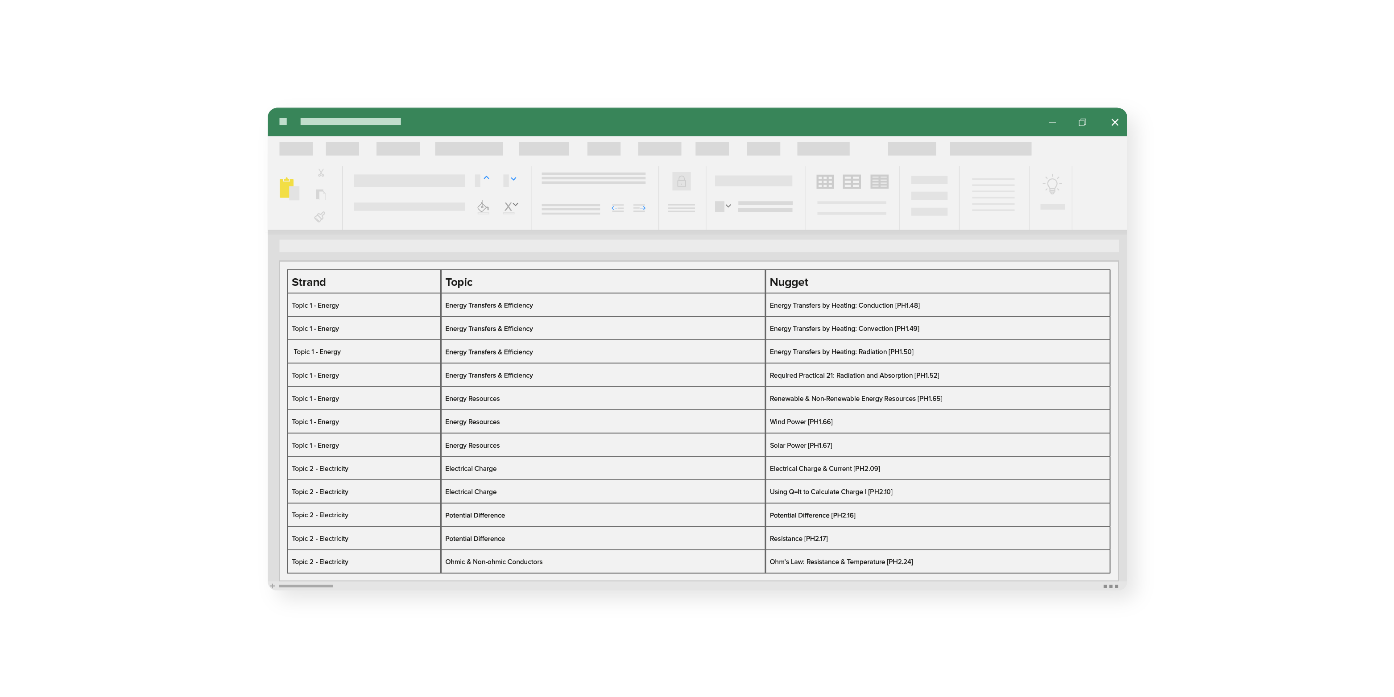Decrease font size with the down chevron
The image size is (1394, 697).
point(513,178)
